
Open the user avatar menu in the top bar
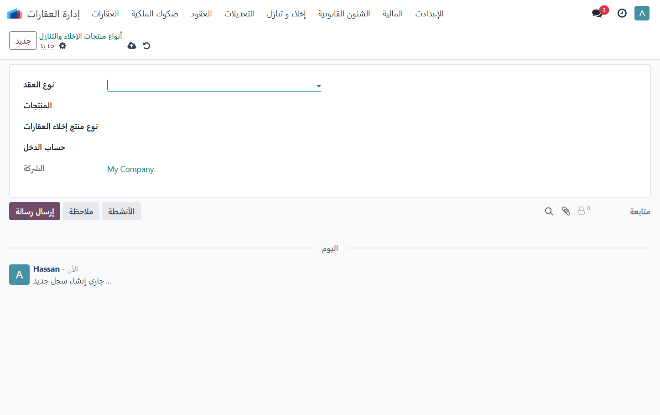click(x=642, y=13)
